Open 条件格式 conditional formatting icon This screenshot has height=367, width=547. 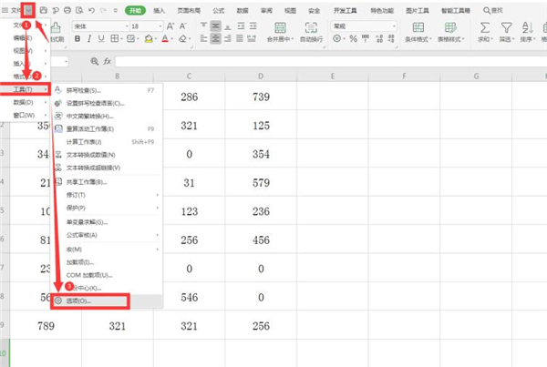click(x=419, y=28)
